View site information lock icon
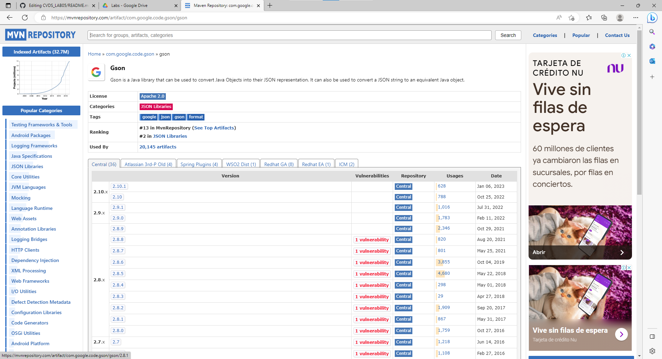The width and height of the screenshot is (662, 359). pos(43,18)
